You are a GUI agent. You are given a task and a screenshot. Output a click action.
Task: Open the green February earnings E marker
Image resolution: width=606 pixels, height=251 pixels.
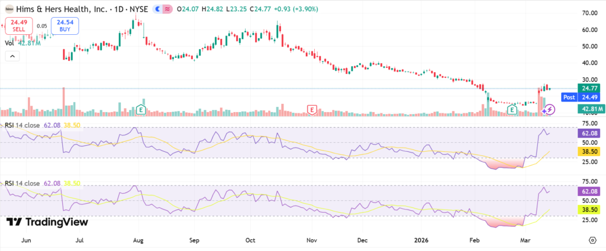click(x=512, y=110)
